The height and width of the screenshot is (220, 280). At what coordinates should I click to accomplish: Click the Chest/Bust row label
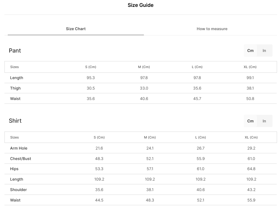[21, 159]
